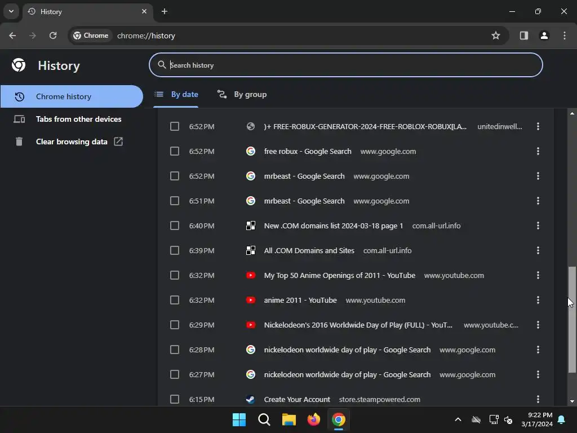
Task: Open the Chrome three-dot menu
Action: point(565,36)
